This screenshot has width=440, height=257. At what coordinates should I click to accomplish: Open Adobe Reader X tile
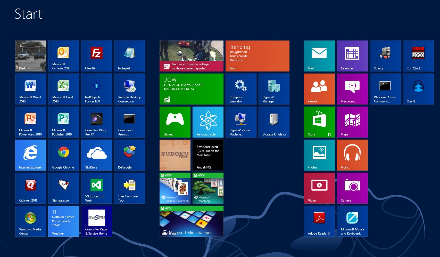(319, 221)
